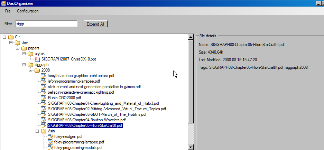The height and width of the screenshot is (150, 324).
Task: Select SIGGRAPH08-Chapter02-Mittring-Advanced_Virtual_Texture_Topics.pdf
Action: coord(107,109)
